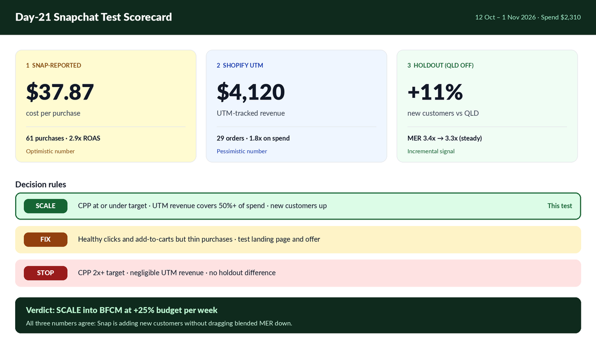Click the STOP rule description text
This screenshot has height=346, width=596.
pos(177,272)
